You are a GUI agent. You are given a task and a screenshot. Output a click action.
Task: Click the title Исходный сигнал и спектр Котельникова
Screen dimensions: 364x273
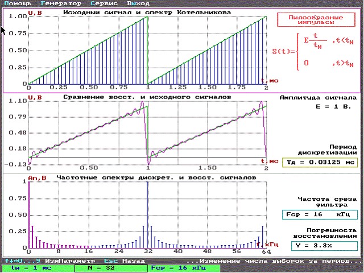[147, 12]
